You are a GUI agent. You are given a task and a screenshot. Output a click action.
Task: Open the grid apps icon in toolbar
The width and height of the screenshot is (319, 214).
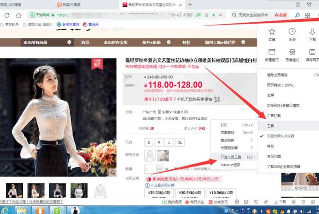point(308,15)
